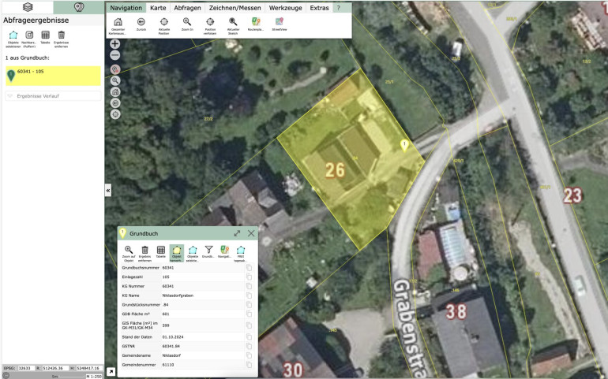Switch to the layers panel tab
The width and height of the screenshot is (608, 379).
[x=27, y=7]
